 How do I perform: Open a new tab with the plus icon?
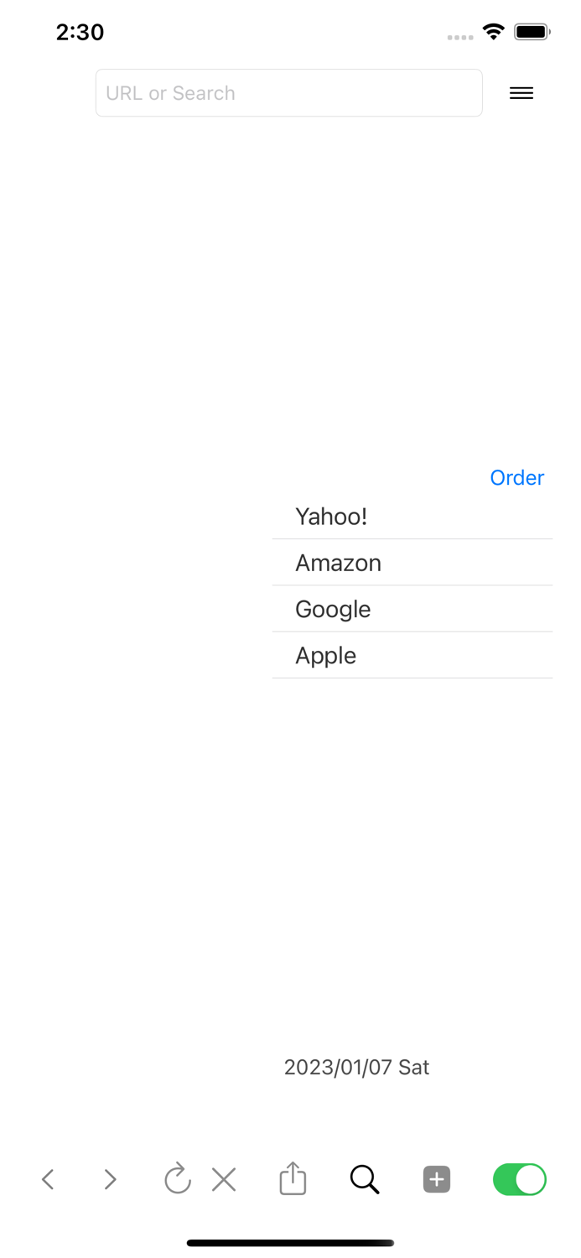[x=436, y=1179]
